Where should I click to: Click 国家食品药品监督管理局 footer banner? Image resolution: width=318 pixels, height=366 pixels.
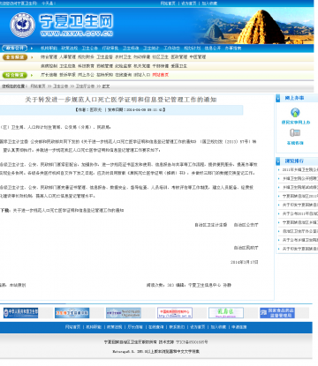[277, 313]
